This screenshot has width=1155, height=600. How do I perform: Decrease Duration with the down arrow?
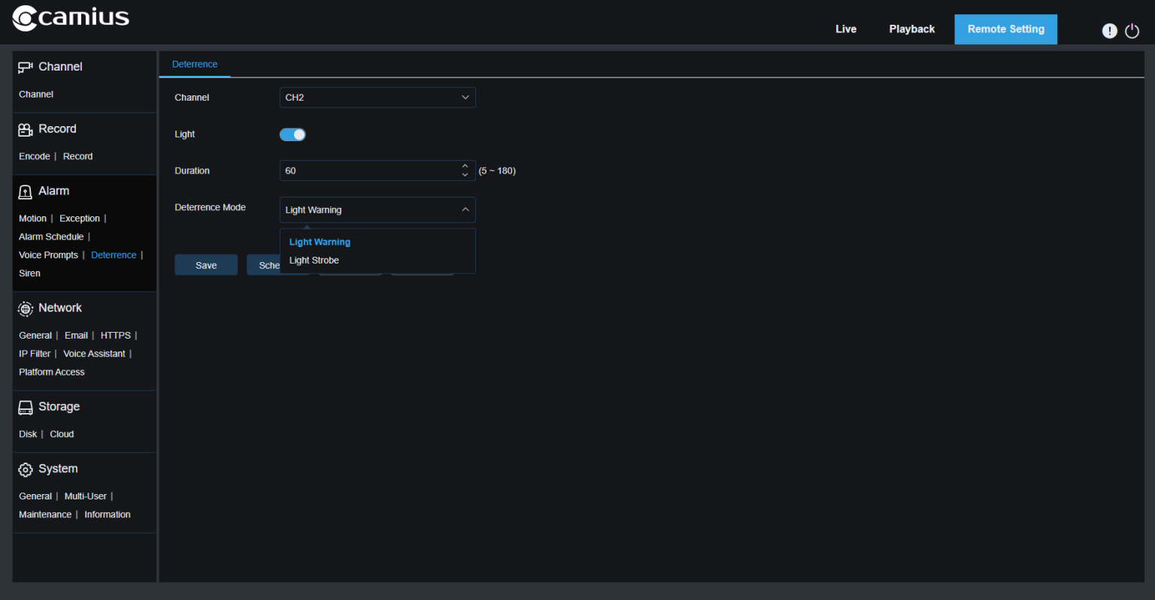coord(465,175)
